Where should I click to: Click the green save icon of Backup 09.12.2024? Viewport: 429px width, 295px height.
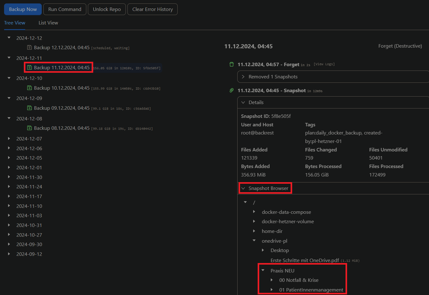pyautogui.click(x=29, y=108)
